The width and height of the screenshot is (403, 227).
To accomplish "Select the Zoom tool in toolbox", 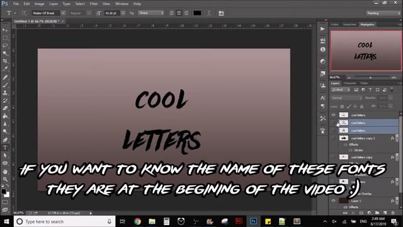I will click(x=5, y=179).
